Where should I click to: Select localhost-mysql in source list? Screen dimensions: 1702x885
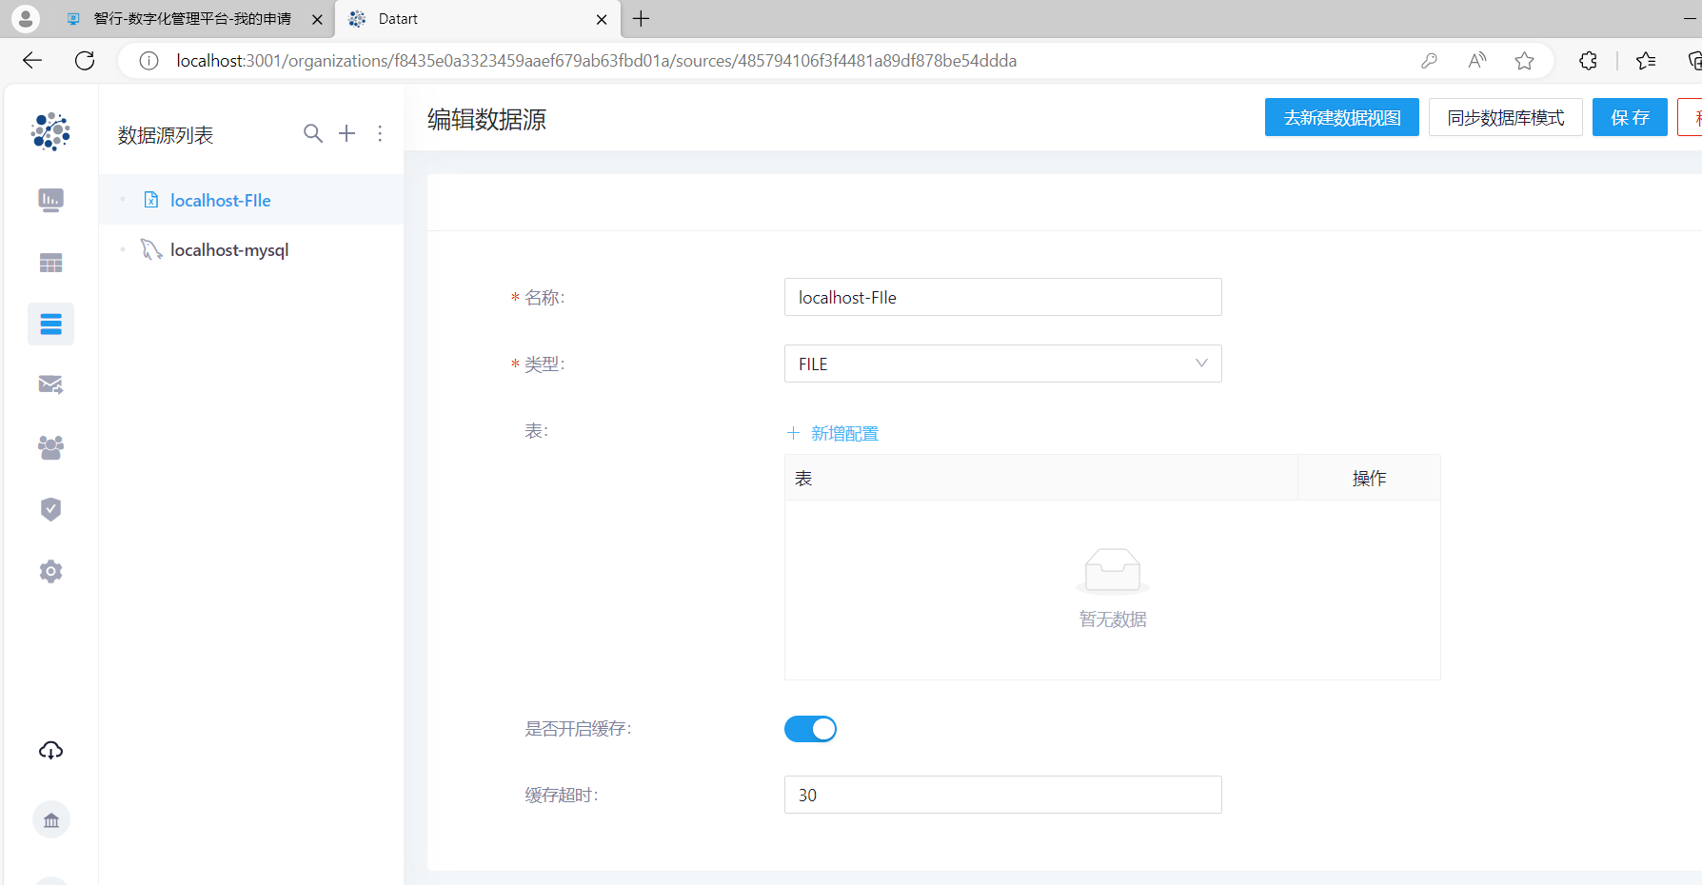pyautogui.click(x=229, y=250)
